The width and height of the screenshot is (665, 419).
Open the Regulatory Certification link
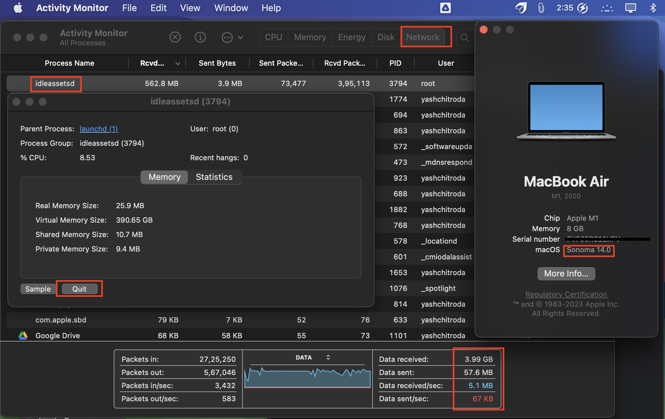click(x=566, y=294)
